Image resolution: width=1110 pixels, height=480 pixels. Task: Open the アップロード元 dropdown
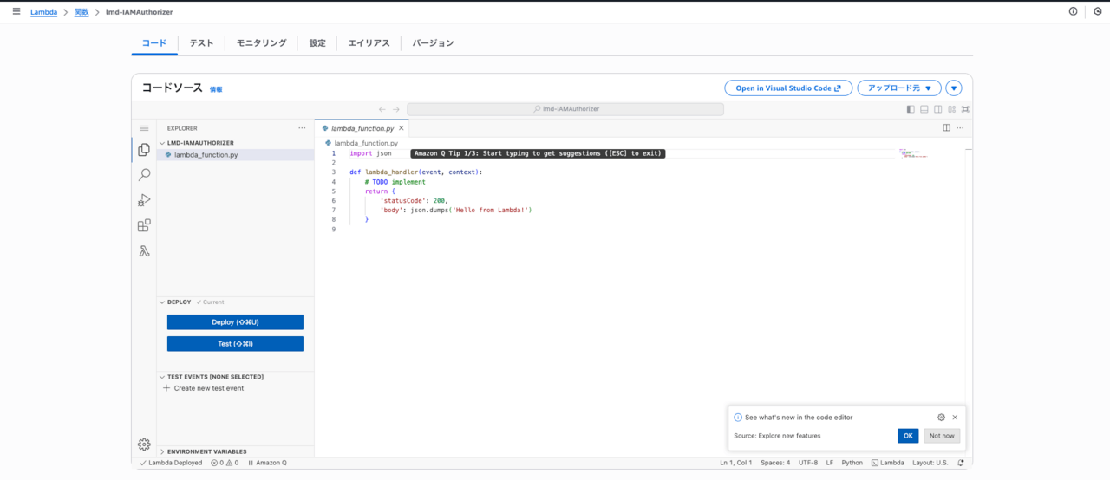pyautogui.click(x=899, y=88)
